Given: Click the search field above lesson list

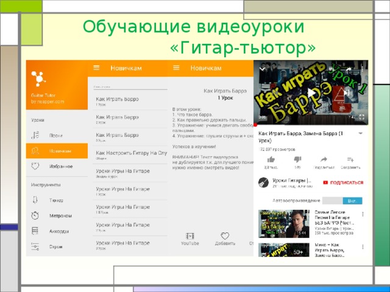Looking at the screenshot, I should (x=130, y=86).
